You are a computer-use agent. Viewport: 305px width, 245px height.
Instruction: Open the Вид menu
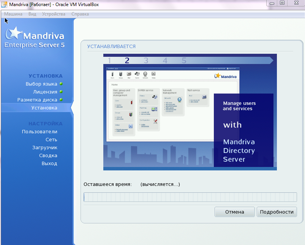click(x=32, y=14)
